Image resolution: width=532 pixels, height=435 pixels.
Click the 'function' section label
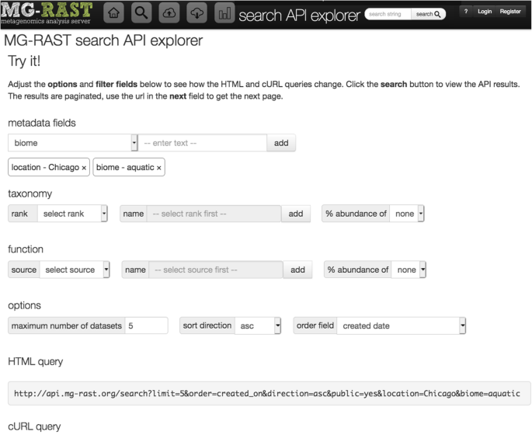tap(26, 249)
